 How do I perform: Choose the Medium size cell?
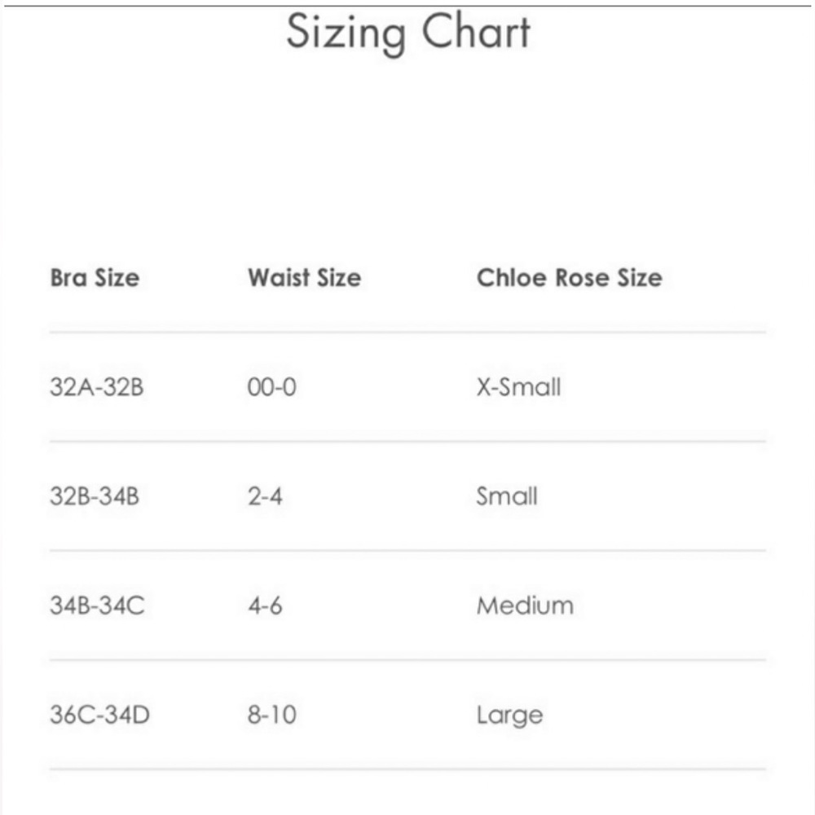[x=525, y=606]
